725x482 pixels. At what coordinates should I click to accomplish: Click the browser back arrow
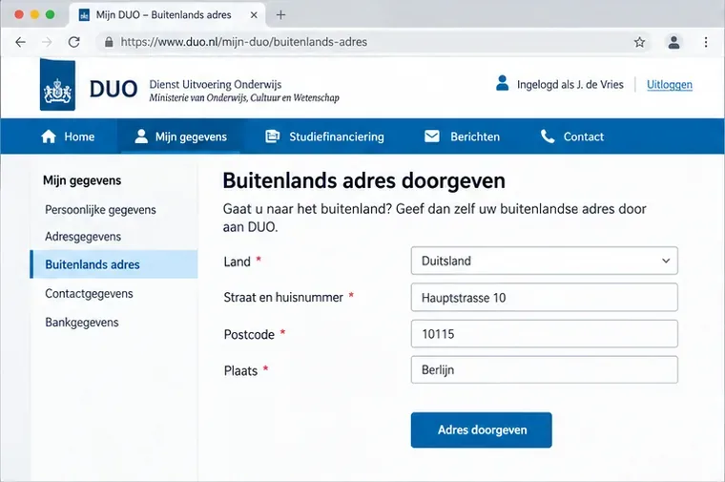pos(20,42)
